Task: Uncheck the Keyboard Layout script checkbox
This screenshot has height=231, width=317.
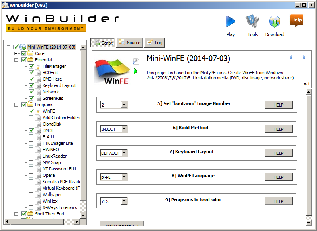Action: pos(31,85)
